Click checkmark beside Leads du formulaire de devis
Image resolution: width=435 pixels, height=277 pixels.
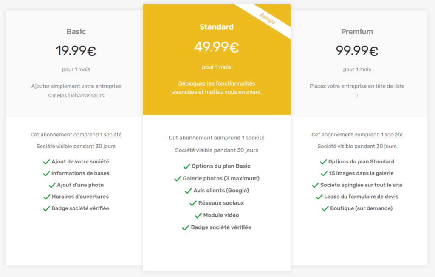[x=319, y=197]
